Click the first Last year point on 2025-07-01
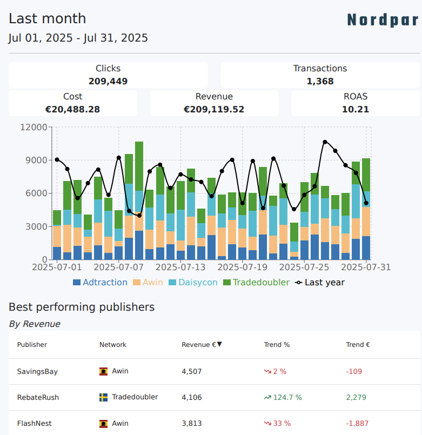Image resolution: width=422 pixels, height=435 pixels. coord(57,160)
